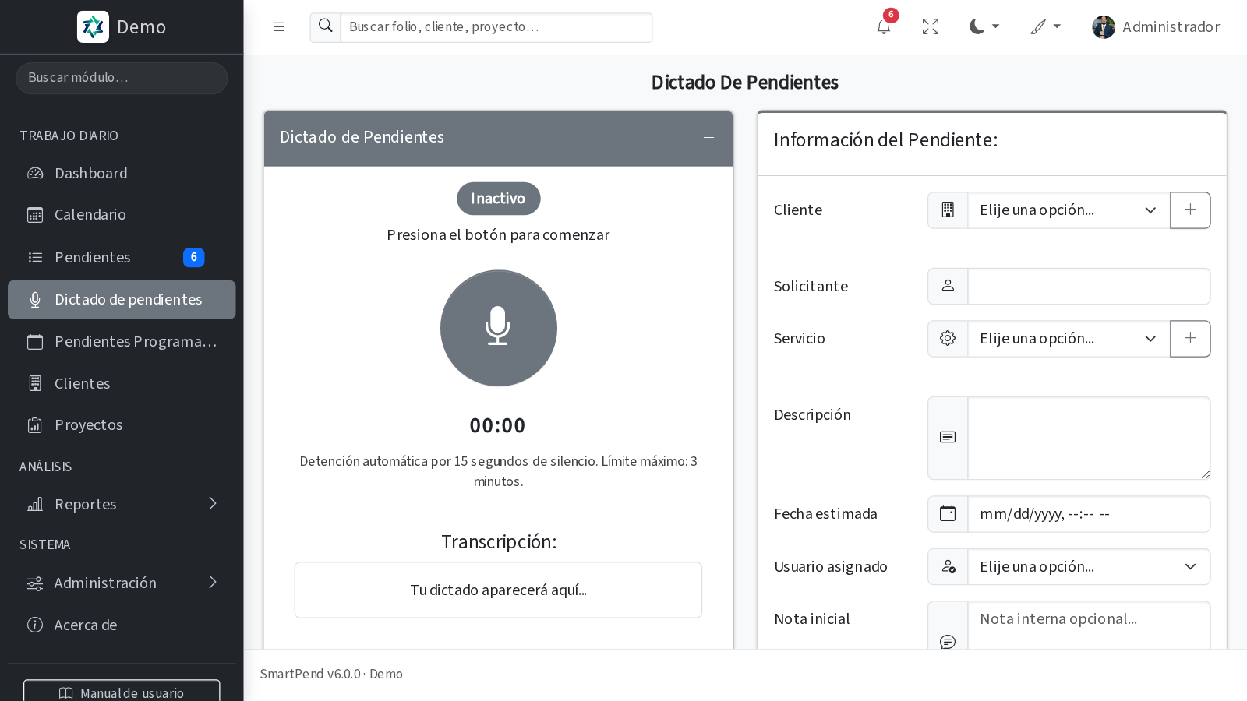Click the chat icon beside Nota inicial
This screenshot has height=701, width=1247.
948,642
